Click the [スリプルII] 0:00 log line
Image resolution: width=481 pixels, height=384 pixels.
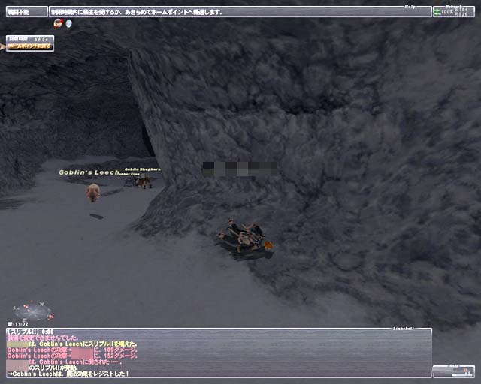click(x=30, y=331)
